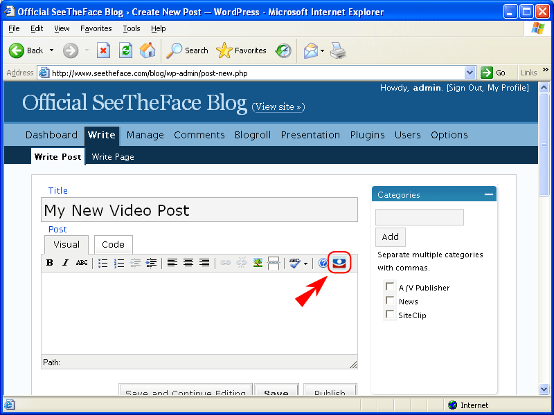Open the address bar URL dropdown
Viewport: 554px width, 415px height.
pos(470,73)
